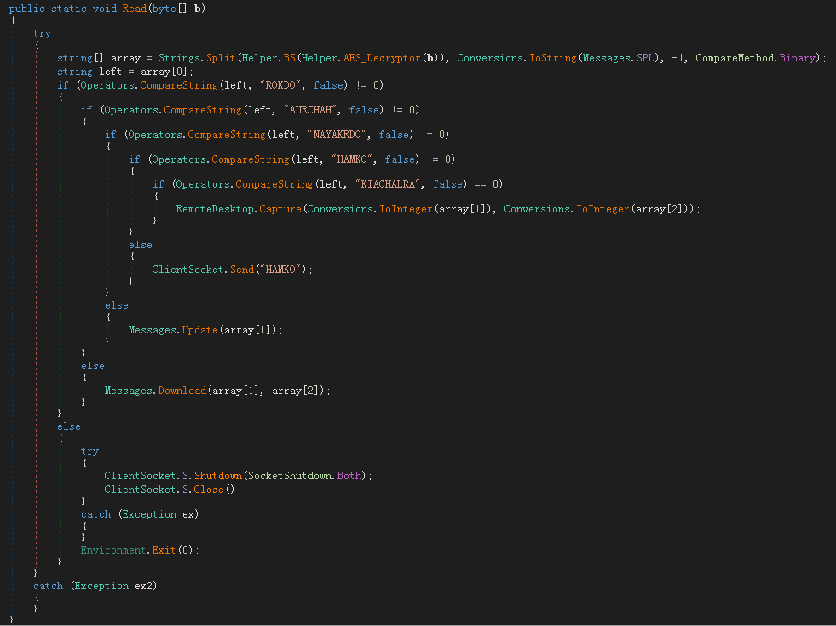Screen dimensions: 836x626
Task: Click the Read method name in the signature
Action: click(135, 9)
